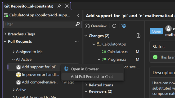Image resolution: width=175 pixels, height=98 pixels.
Task: Click the Status section heading
Action: [158, 47]
